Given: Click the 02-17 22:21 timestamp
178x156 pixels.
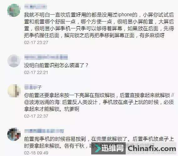Looking at the screenshot, I should tap(36, 72).
